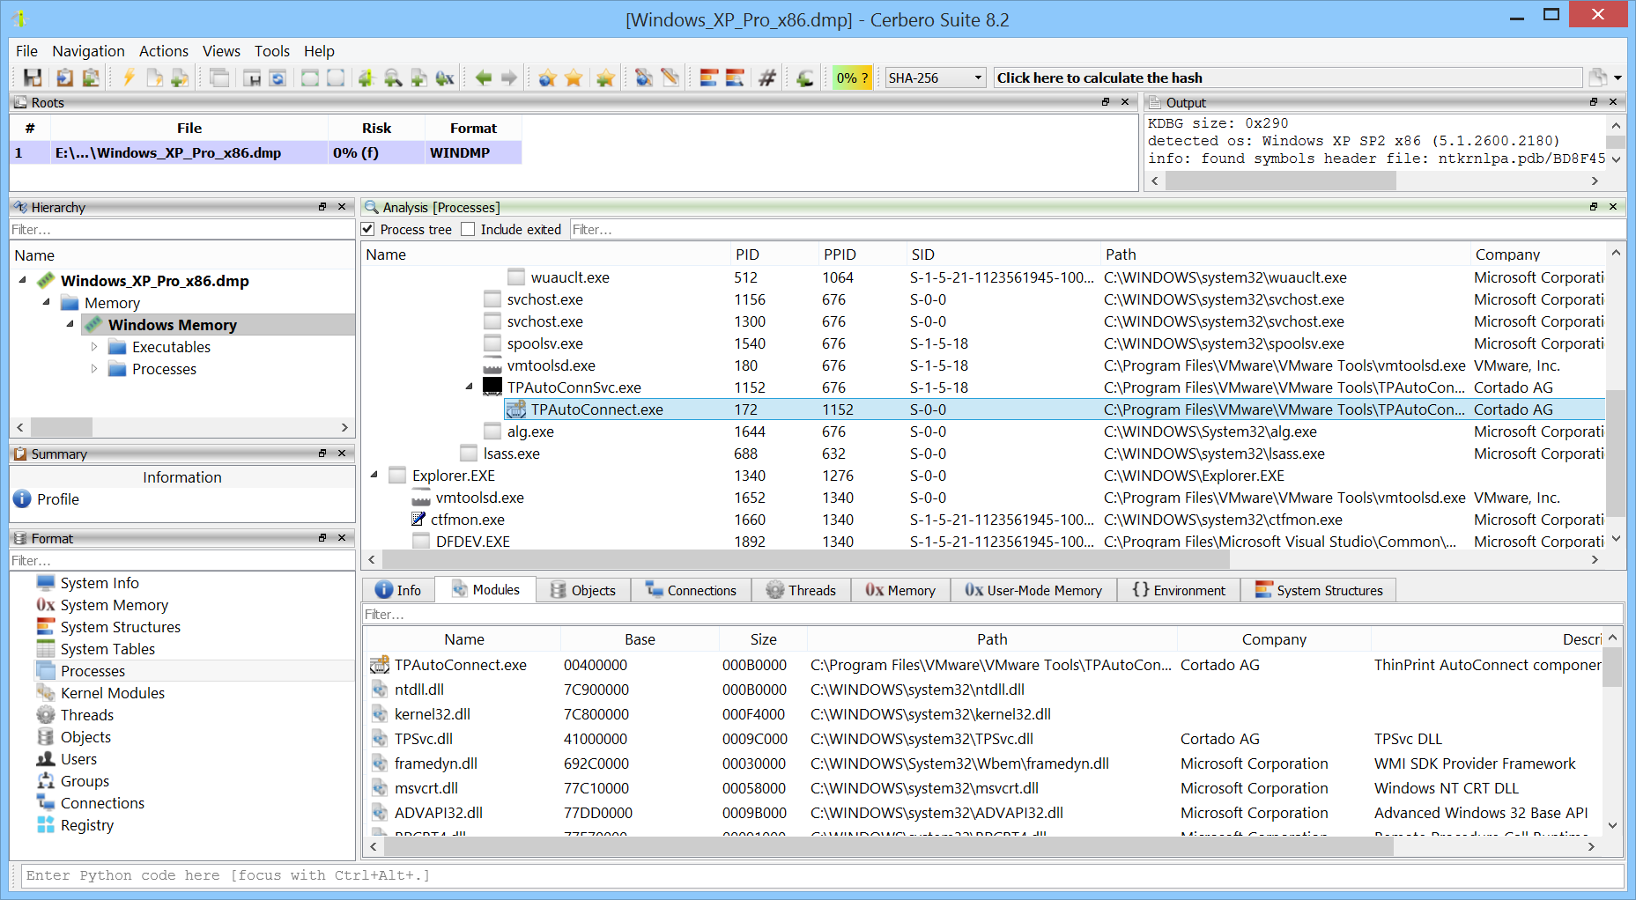Switch to the Connections tab
This screenshot has width=1636, height=900.
(691, 590)
